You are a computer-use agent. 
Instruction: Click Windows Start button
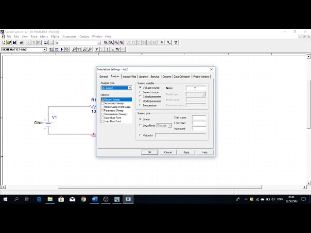tap(5, 200)
